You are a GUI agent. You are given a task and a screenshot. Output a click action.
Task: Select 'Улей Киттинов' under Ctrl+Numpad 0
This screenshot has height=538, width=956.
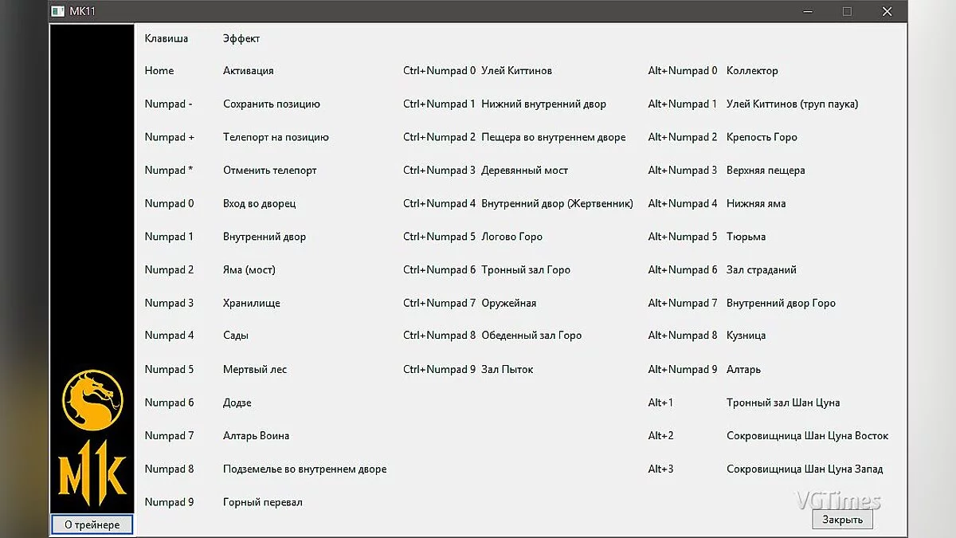tap(516, 71)
